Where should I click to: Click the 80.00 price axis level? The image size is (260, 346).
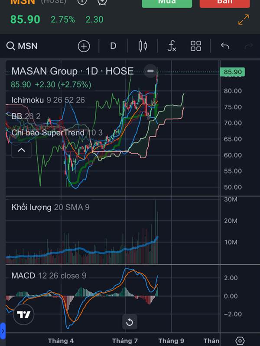233,91
